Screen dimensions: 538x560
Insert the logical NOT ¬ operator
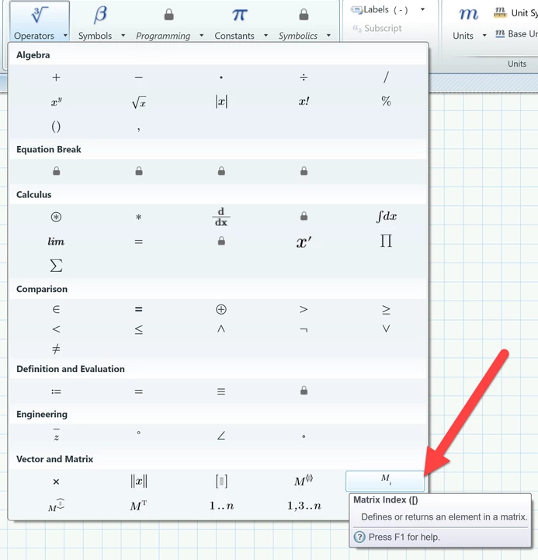(304, 330)
